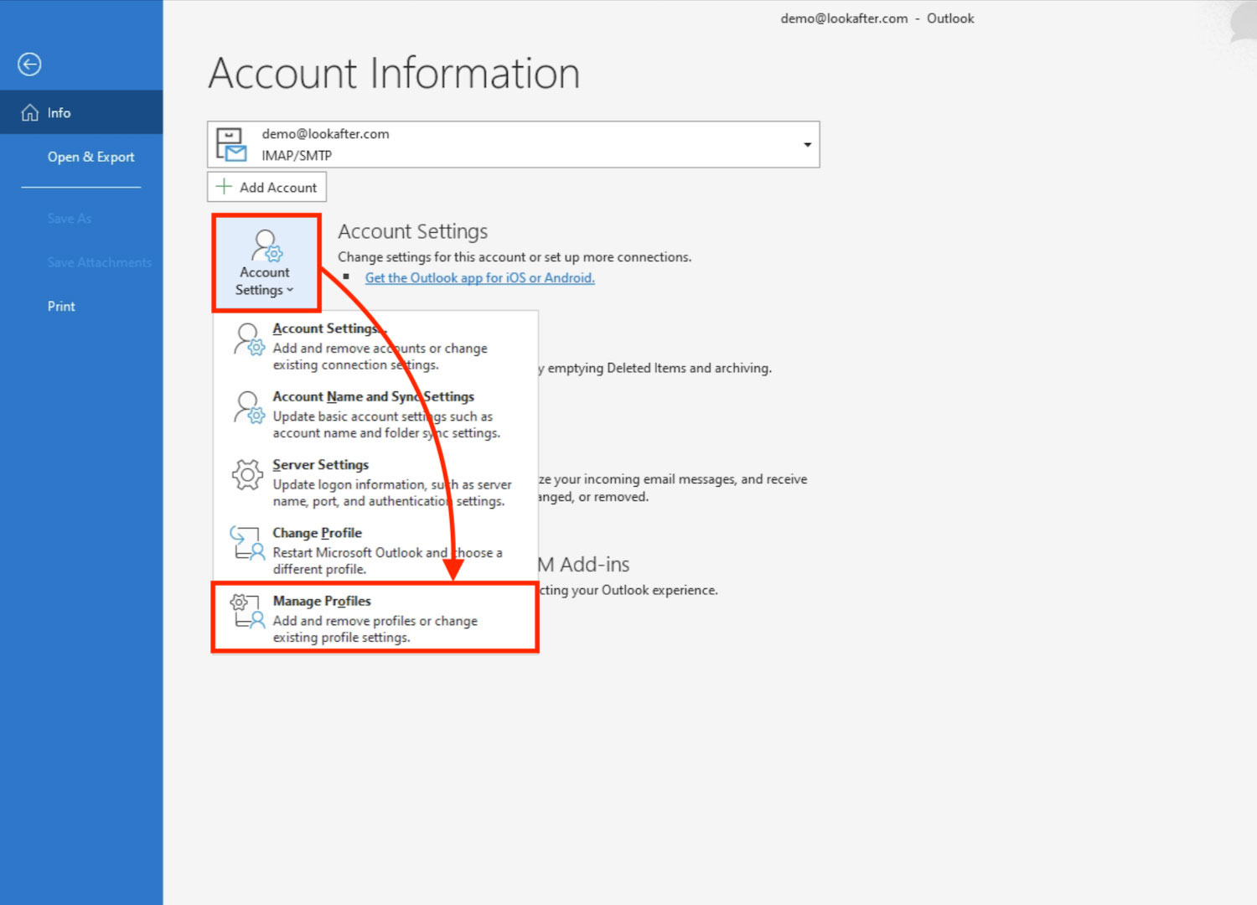Open the Open & Export tab
This screenshot has height=905, width=1257.
click(x=91, y=157)
